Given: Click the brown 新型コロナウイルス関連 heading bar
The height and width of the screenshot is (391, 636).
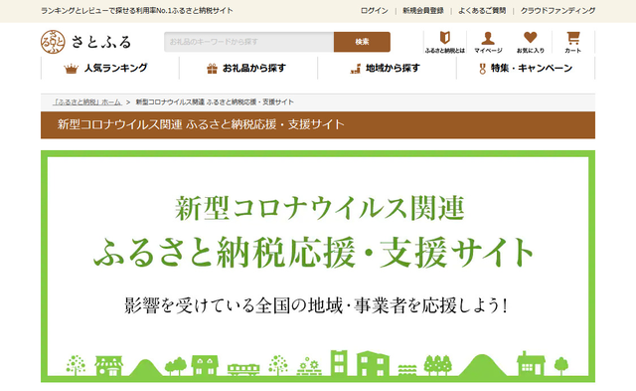Looking at the screenshot, I should pos(318,125).
